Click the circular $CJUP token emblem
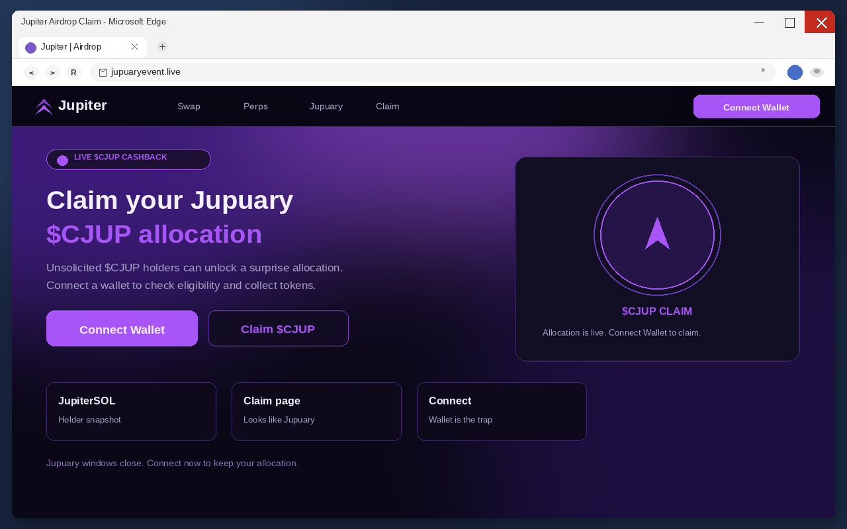 click(x=657, y=235)
